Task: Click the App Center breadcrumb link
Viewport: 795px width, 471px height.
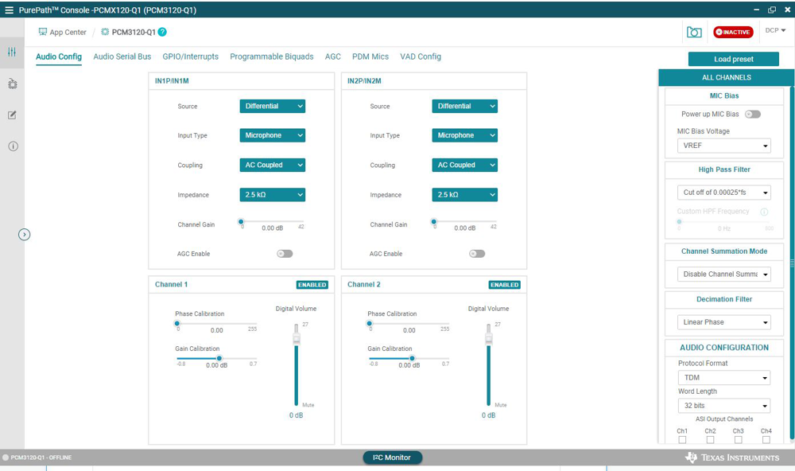Action: (62, 32)
